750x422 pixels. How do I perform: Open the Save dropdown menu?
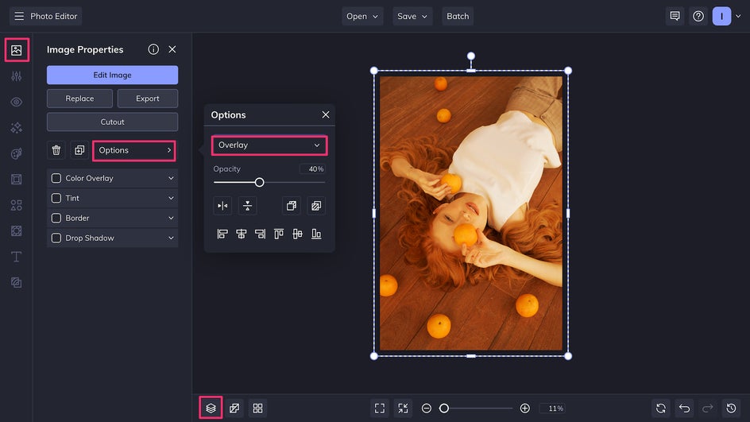pyautogui.click(x=412, y=16)
